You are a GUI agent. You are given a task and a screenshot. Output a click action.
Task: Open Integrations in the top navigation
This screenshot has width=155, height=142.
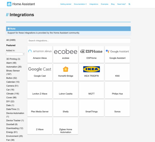point(94,4)
